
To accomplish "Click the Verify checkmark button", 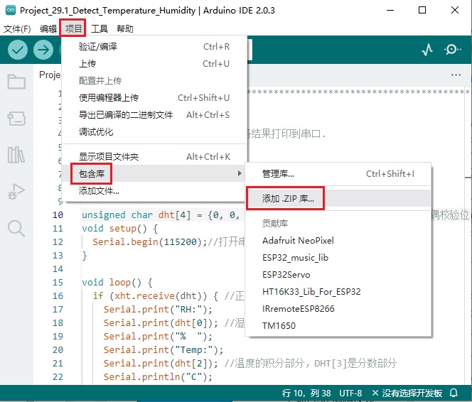I will point(18,50).
